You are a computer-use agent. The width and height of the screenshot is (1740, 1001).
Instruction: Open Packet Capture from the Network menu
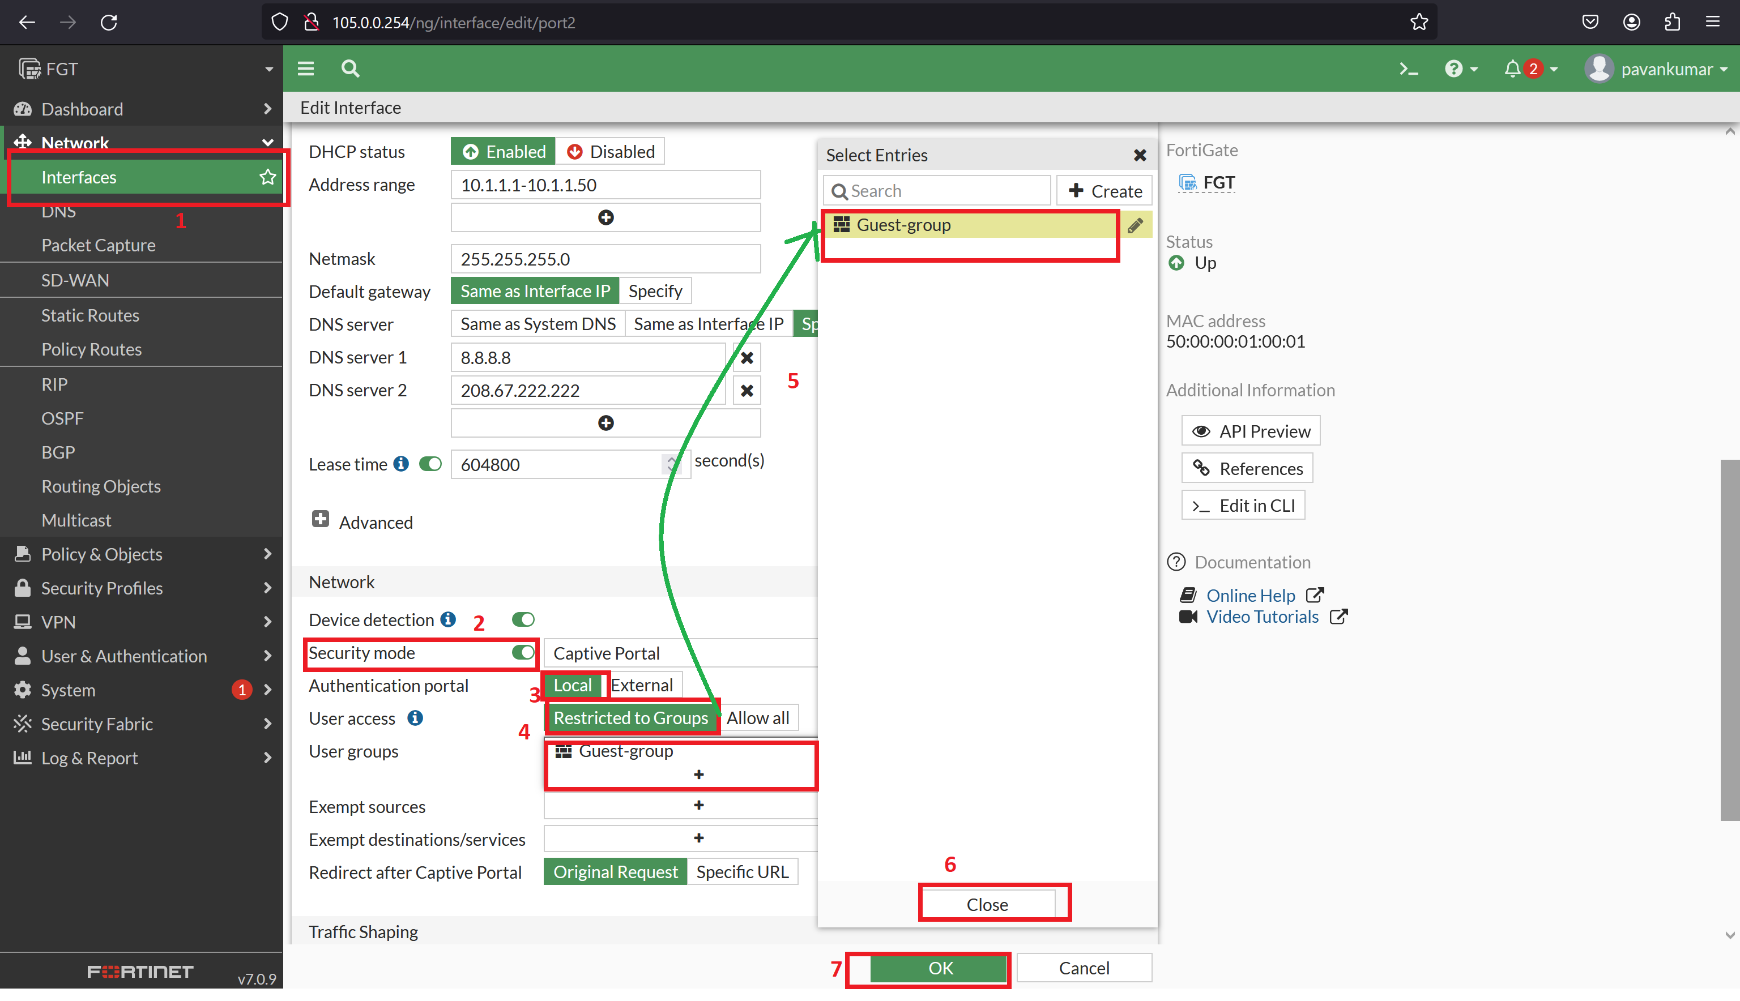coord(99,245)
